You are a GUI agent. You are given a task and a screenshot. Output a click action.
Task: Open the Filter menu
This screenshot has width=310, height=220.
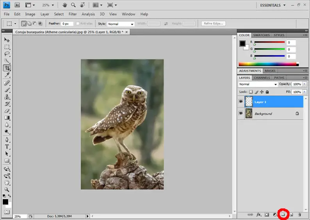73,14
